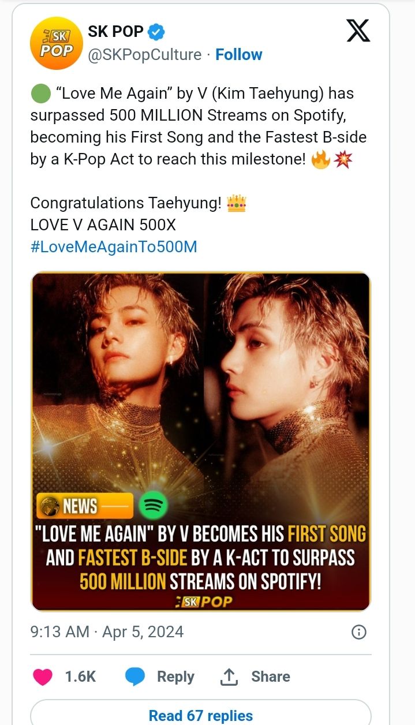
Task: Open the #LoveMeAgainTo500M hashtag
Action: (x=113, y=247)
